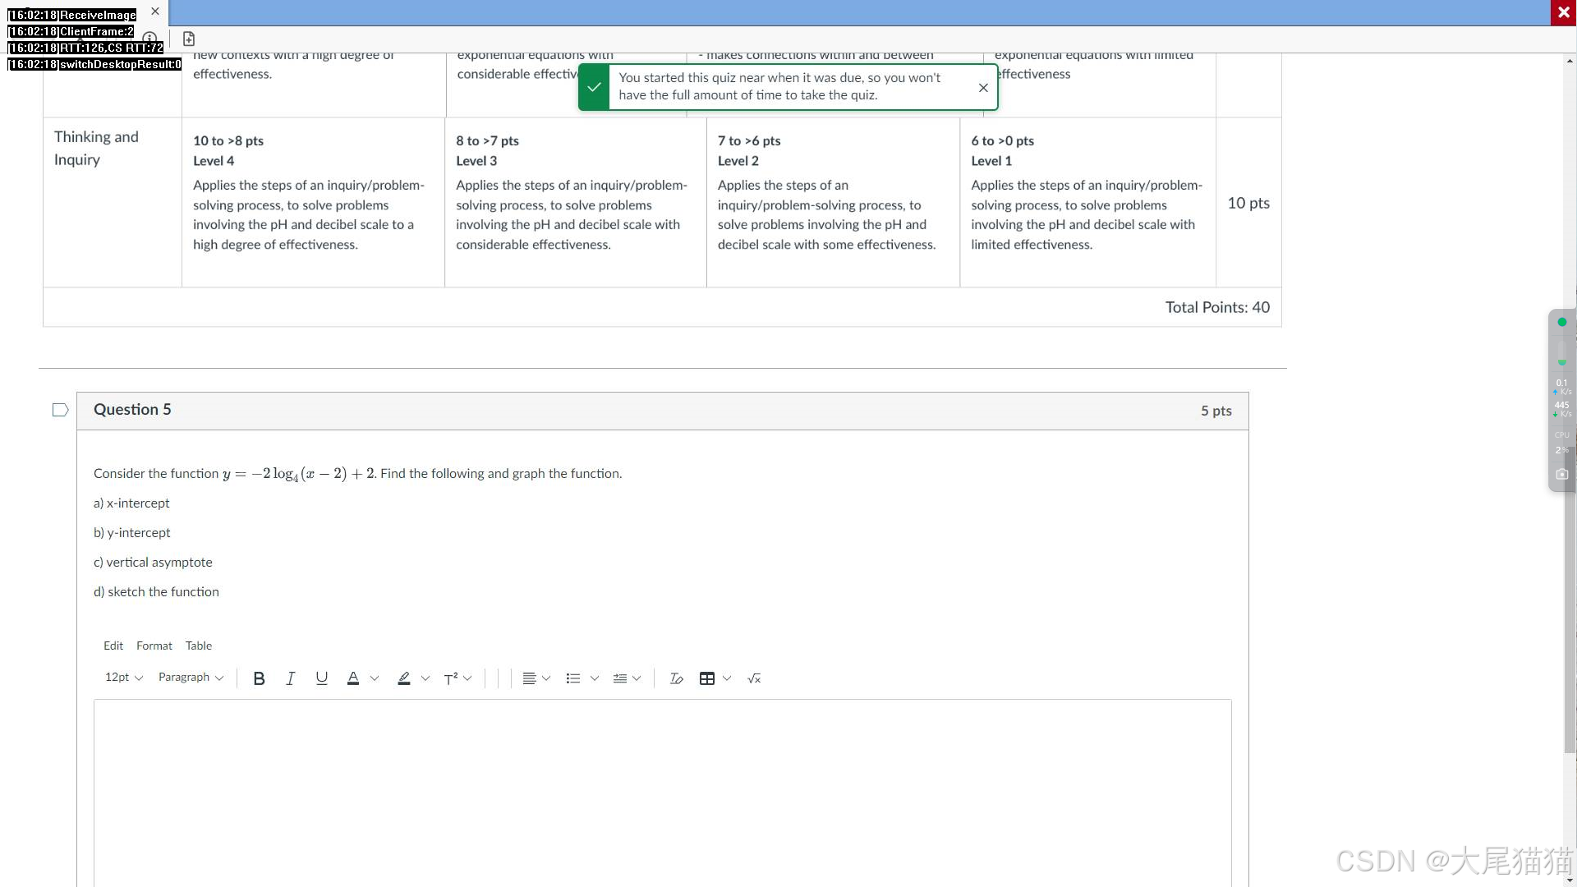Image resolution: width=1577 pixels, height=887 pixels.
Task: Click the clear formatting icon
Action: (676, 678)
